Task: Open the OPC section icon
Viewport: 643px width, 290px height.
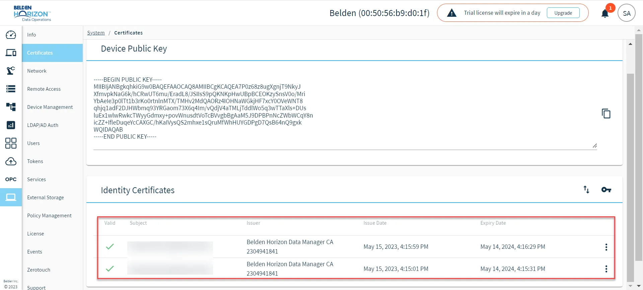Action: (x=11, y=179)
